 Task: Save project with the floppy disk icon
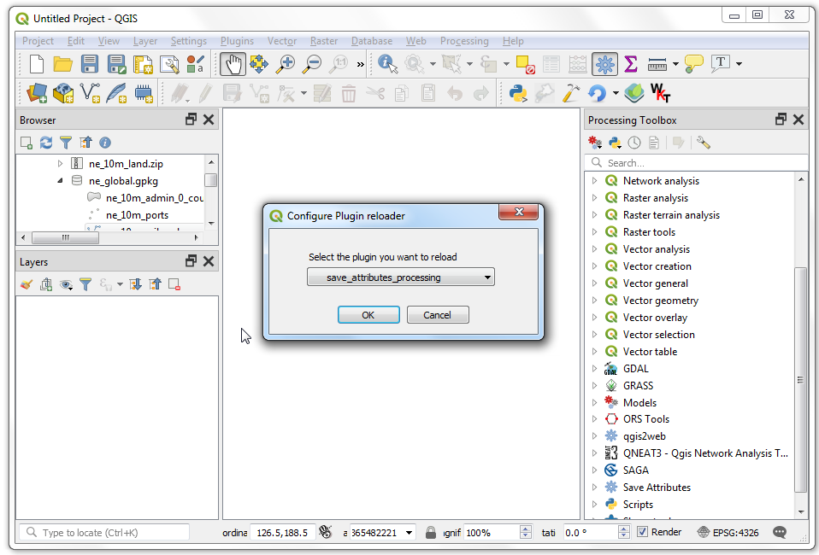pyautogui.click(x=89, y=64)
